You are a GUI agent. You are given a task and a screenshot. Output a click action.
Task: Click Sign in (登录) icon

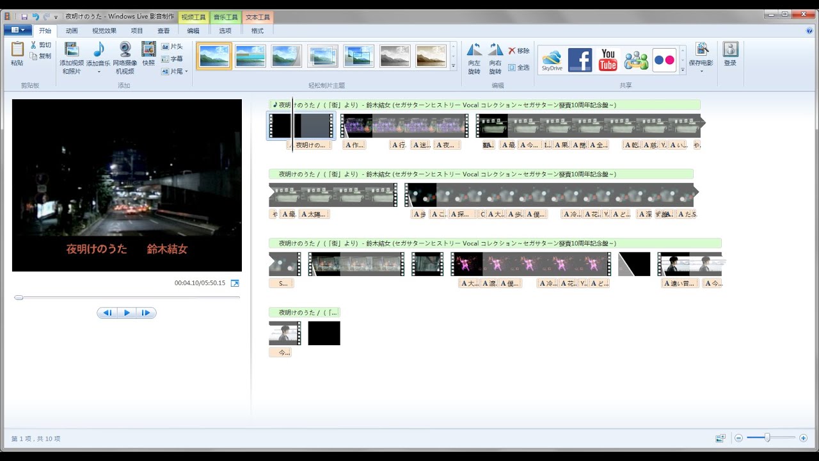730,49
